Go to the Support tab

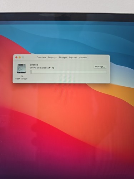point(73,58)
